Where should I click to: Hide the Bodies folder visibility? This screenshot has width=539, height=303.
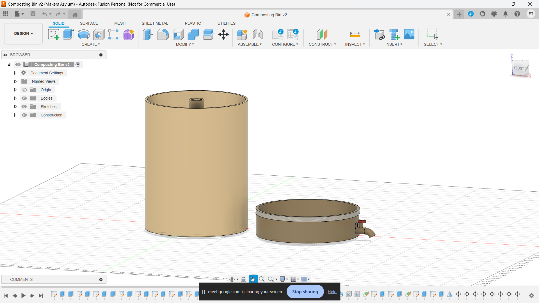pos(24,98)
